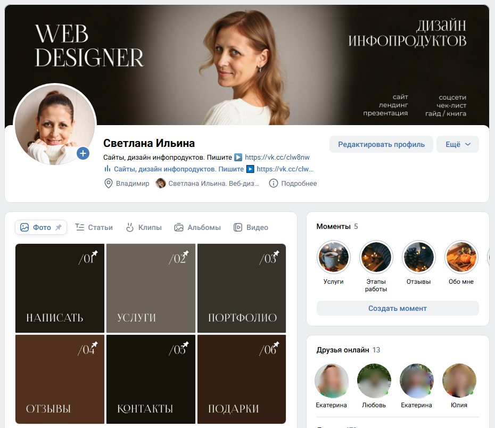Expand the Ещё dropdown menu
This screenshot has width=495, height=428.
tap(457, 144)
